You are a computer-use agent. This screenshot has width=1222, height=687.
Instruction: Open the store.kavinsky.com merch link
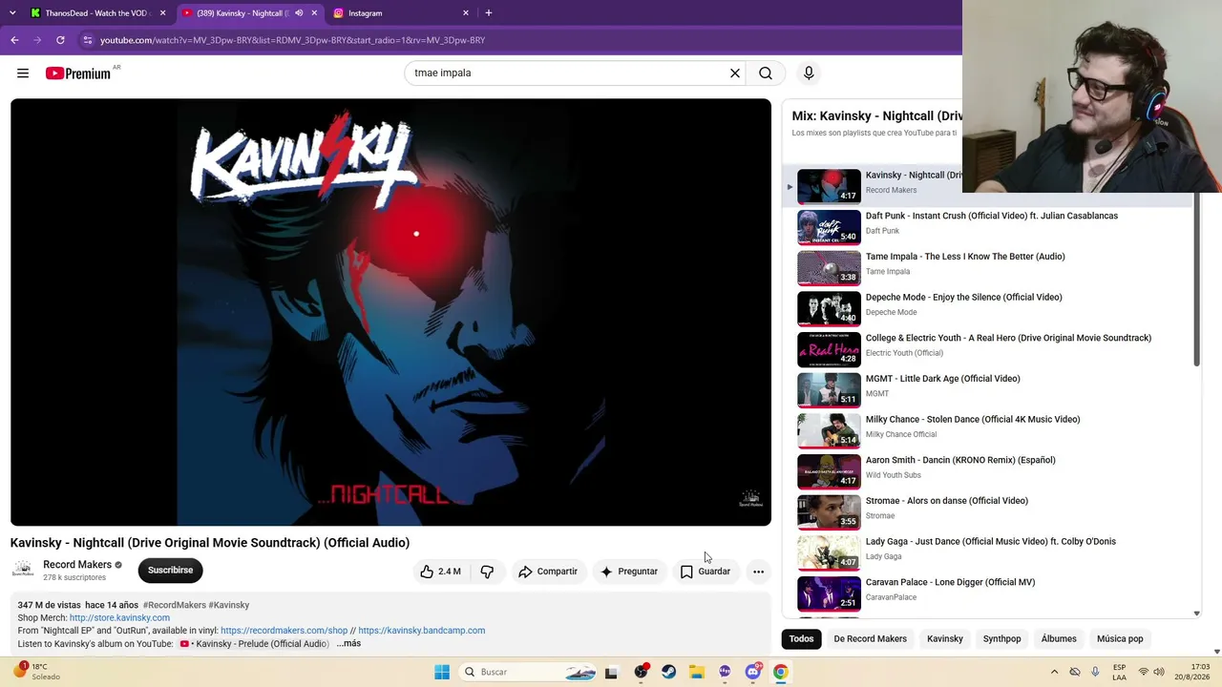tap(119, 618)
